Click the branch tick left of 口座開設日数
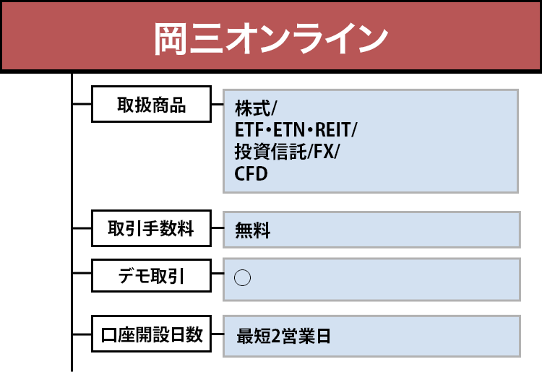The image size is (542, 372). (82, 334)
